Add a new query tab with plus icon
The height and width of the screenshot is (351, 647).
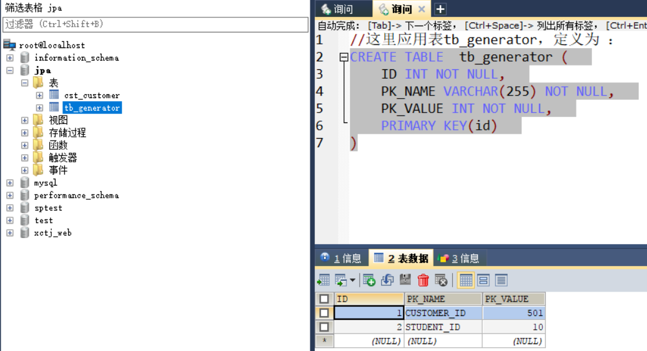[x=440, y=9]
